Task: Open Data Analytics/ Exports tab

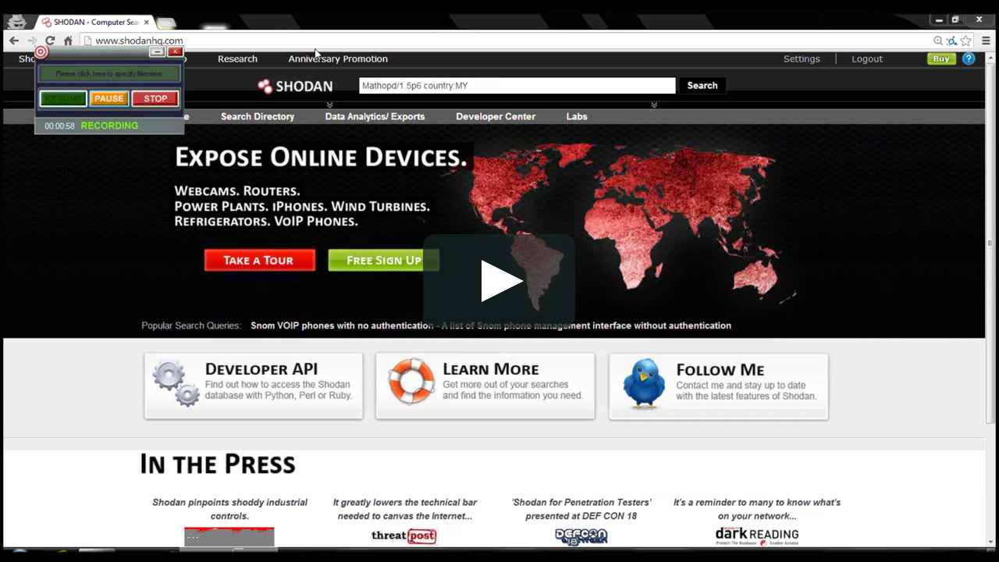Action: (375, 116)
